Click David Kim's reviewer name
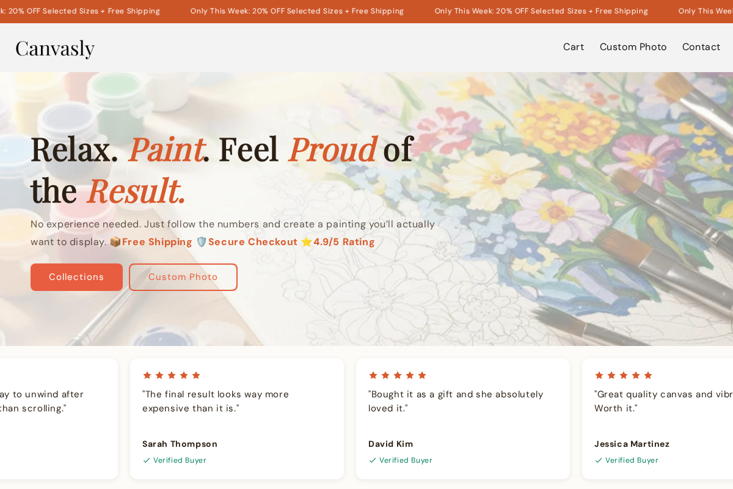 click(391, 444)
